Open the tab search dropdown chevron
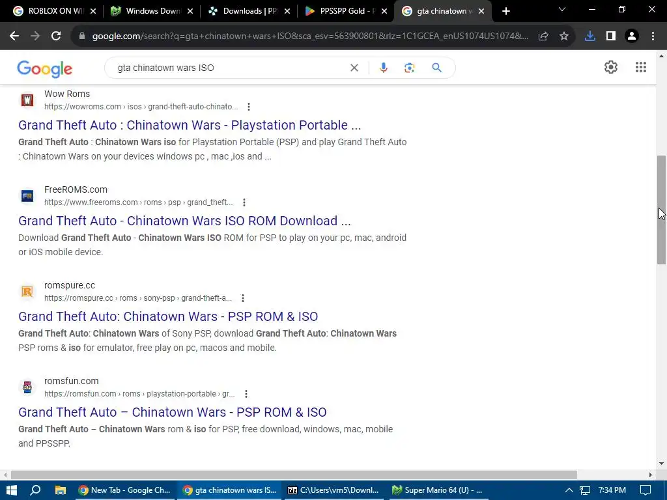 click(x=562, y=9)
